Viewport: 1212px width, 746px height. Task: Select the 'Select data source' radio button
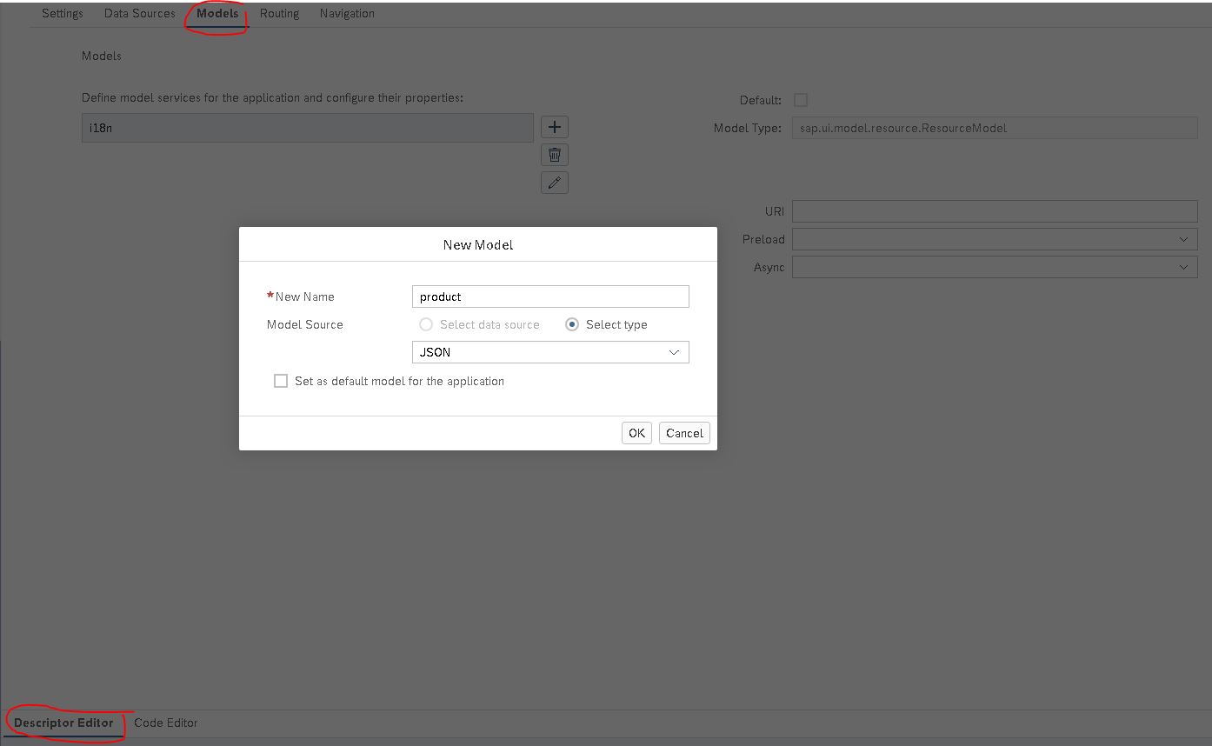click(x=426, y=324)
